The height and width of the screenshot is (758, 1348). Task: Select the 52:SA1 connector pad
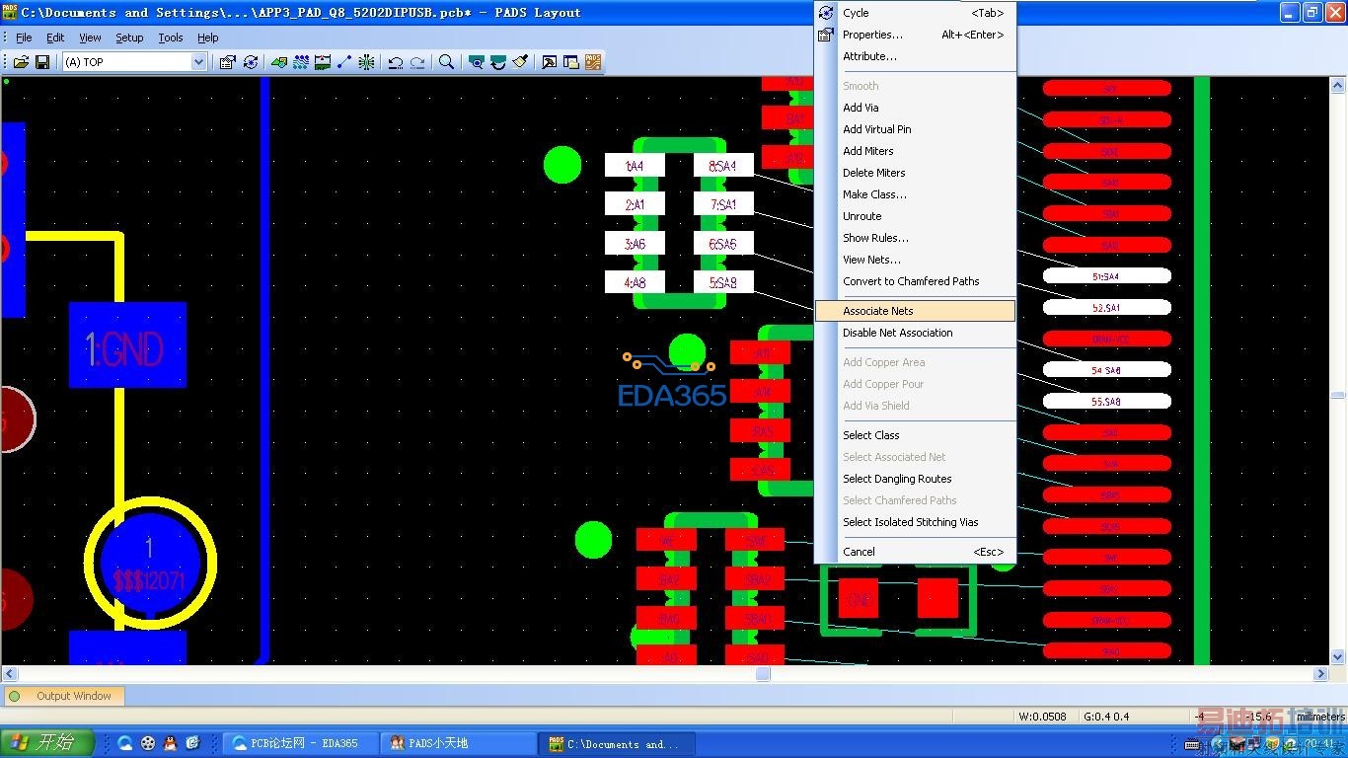point(1106,308)
